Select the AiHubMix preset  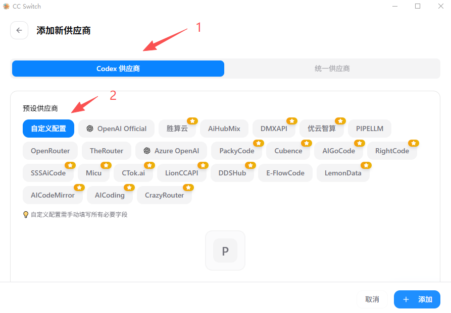224,129
